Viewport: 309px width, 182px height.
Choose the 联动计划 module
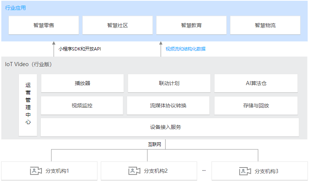[x=169, y=83]
